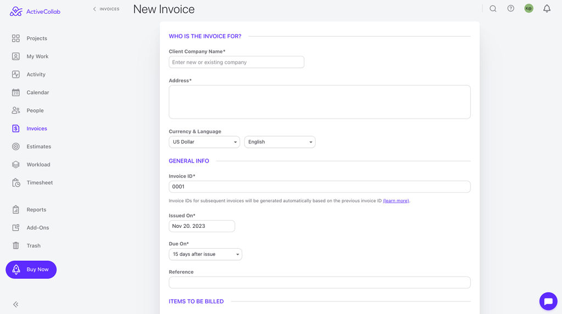Click the GENERAL INFO section heading
This screenshot has height=314, width=562.
189,161
